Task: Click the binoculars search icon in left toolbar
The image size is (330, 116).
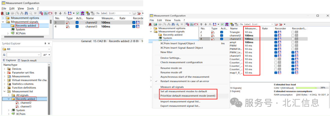Action: [26, 13]
